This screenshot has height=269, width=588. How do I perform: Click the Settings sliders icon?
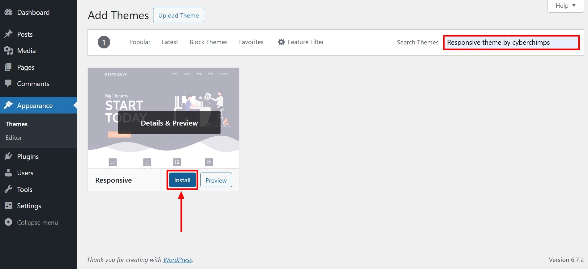click(x=8, y=206)
